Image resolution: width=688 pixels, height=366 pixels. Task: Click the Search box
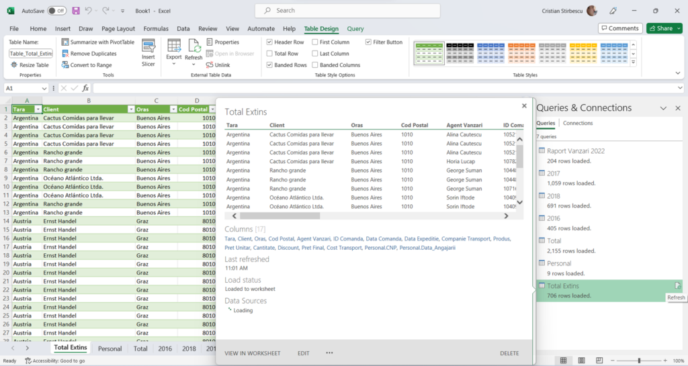click(347, 11)
